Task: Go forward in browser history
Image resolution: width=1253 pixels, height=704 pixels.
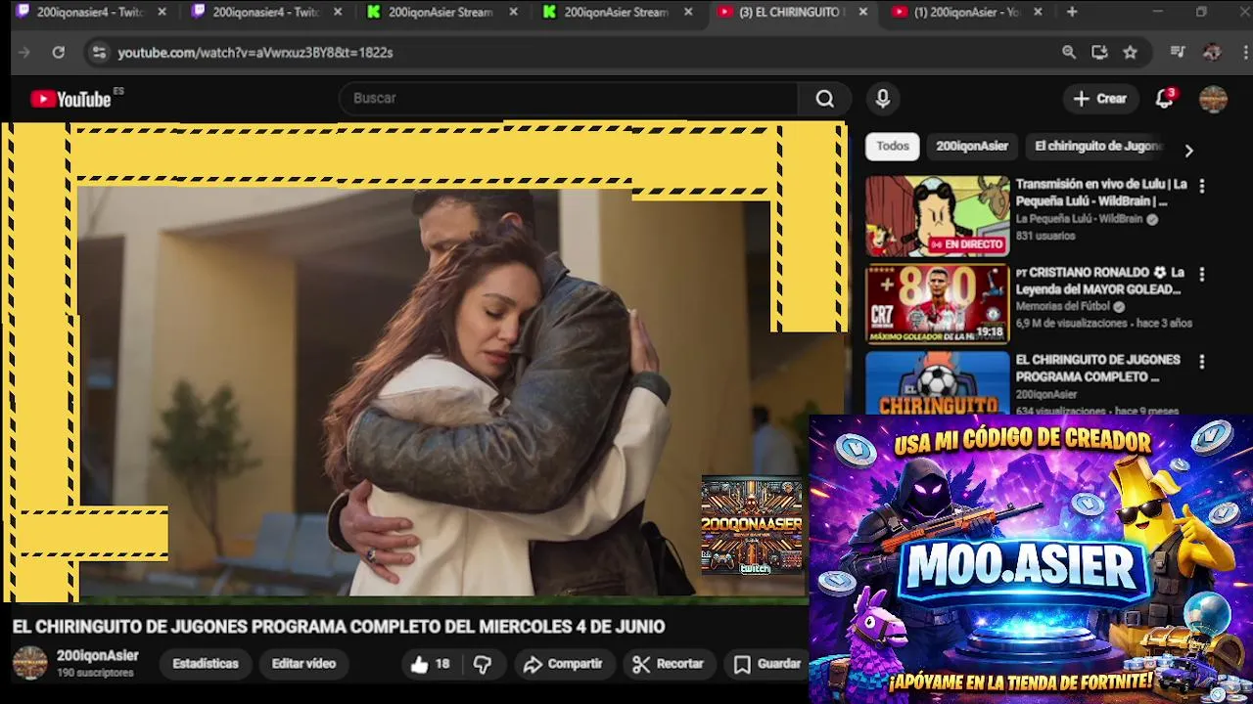Action: [x=24, y=53]
